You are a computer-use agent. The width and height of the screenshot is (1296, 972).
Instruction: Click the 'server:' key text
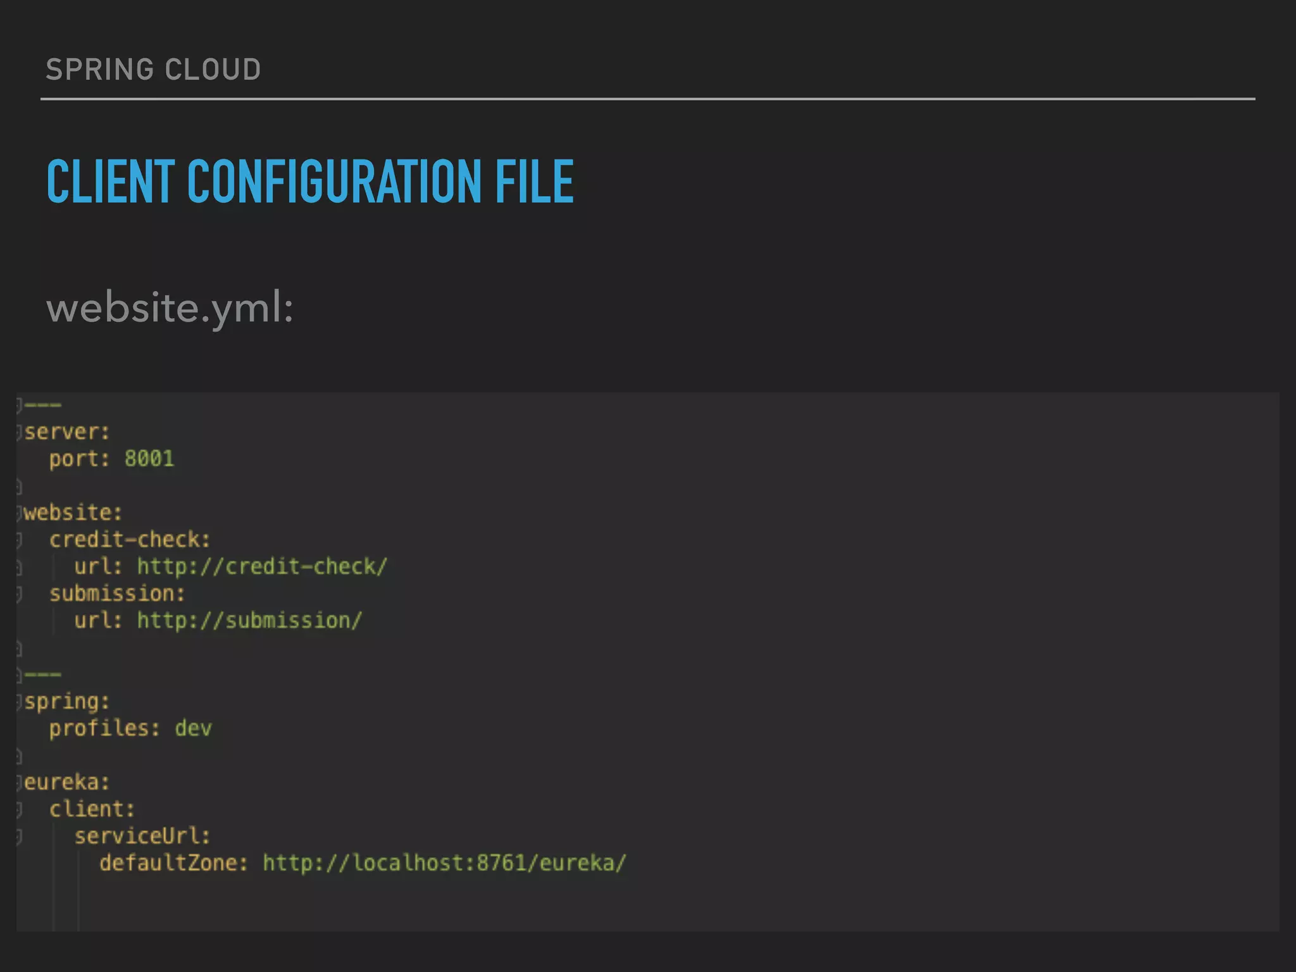coord(67,432)
